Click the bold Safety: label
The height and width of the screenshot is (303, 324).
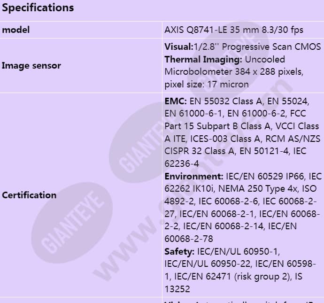[180, 251]
